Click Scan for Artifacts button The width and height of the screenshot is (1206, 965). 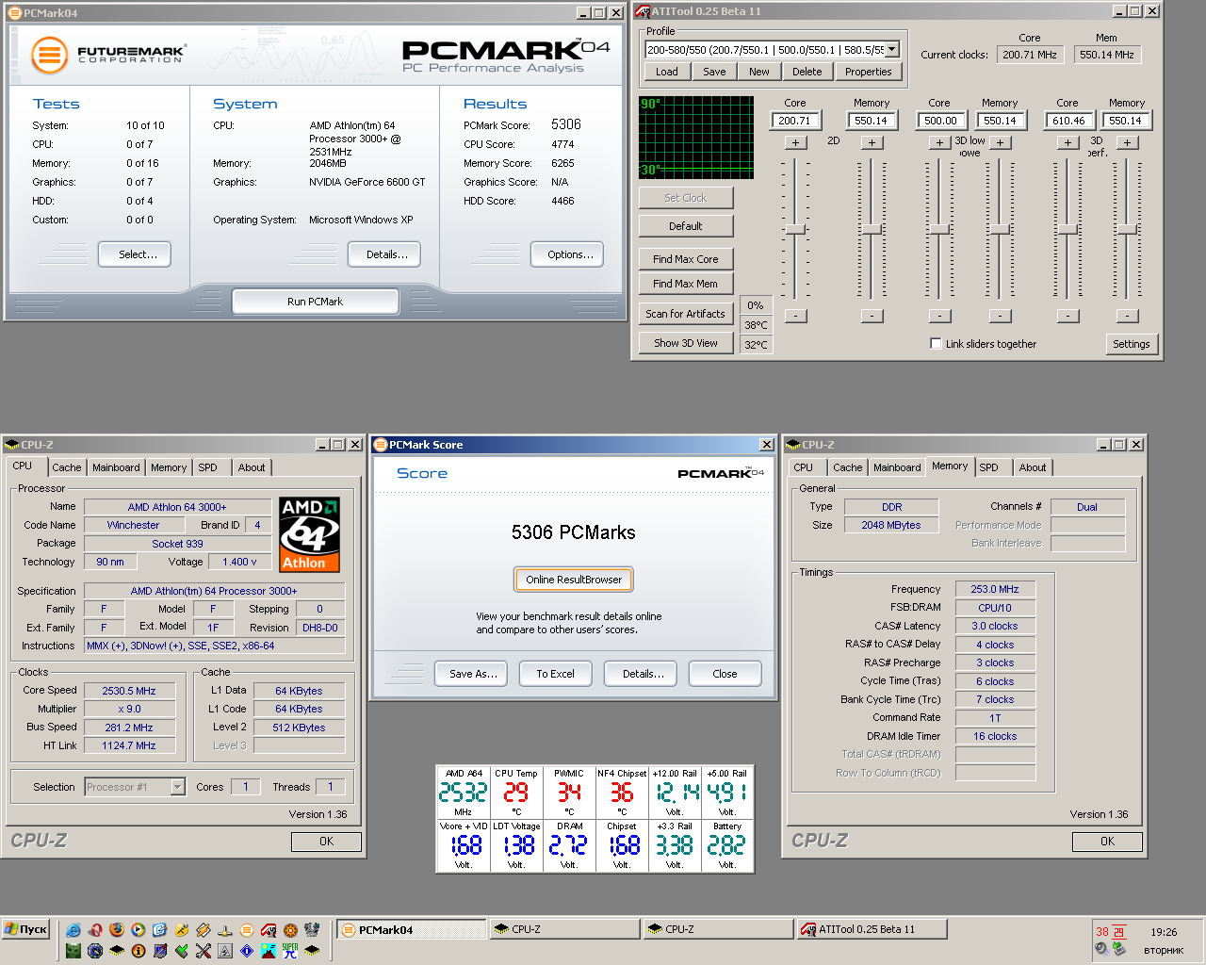tap(686, 314)
